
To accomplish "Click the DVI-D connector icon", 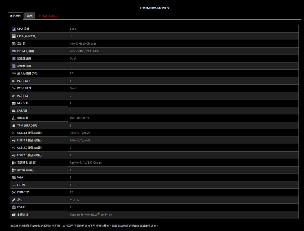I will pyautogui.click(x=13, y=207).
